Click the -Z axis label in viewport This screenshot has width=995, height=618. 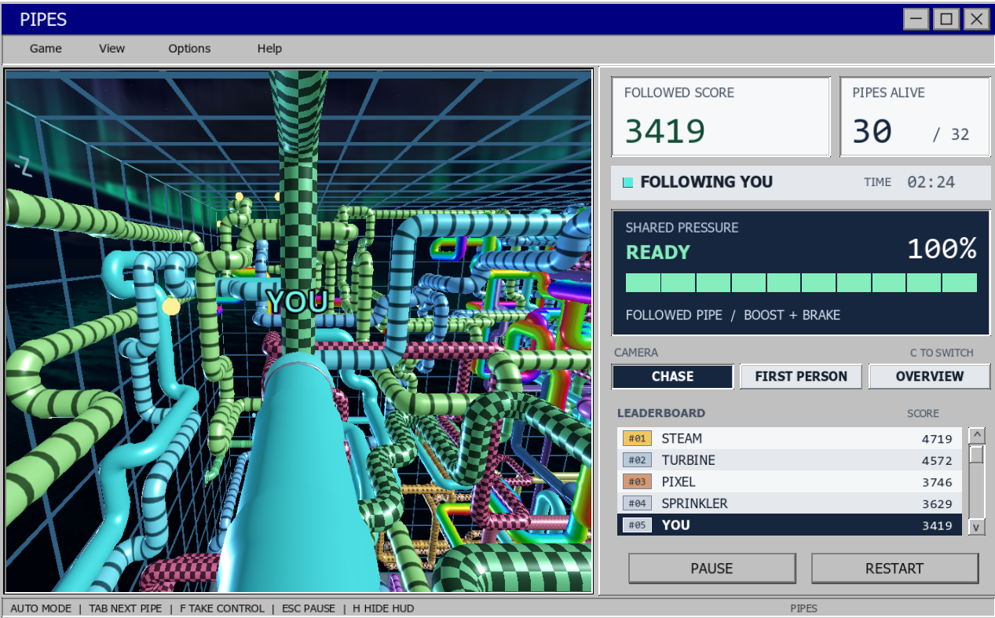point(23,166)
